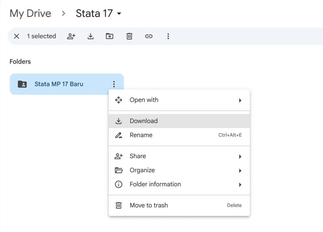Clear the selection with the X icon

pos(16,36)
